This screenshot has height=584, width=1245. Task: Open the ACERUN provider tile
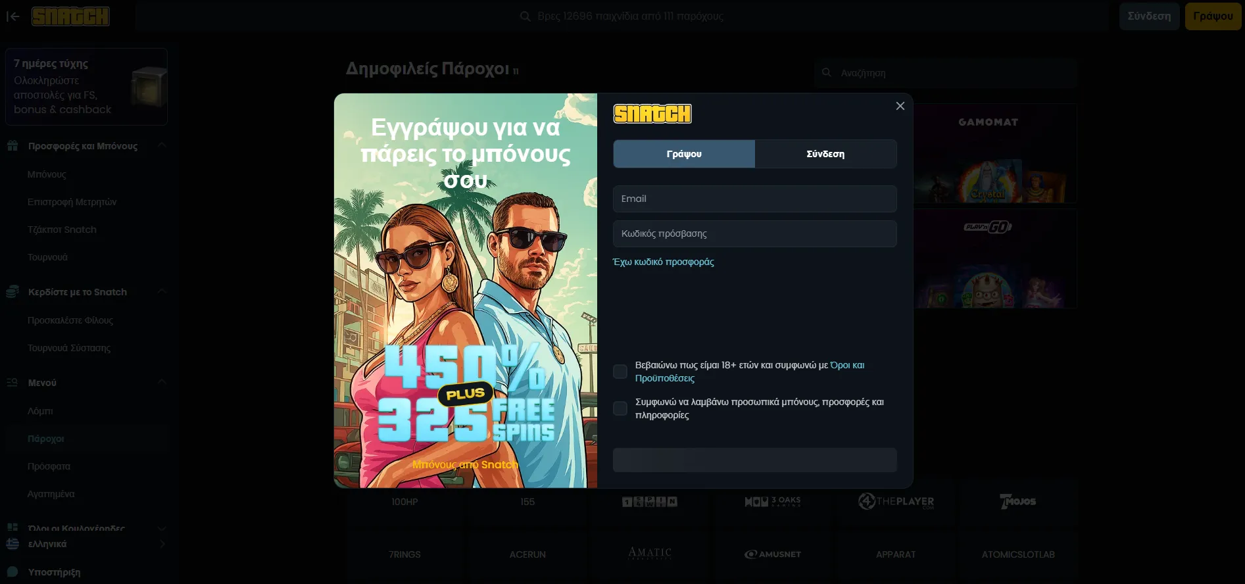click(x=527, y=554)
